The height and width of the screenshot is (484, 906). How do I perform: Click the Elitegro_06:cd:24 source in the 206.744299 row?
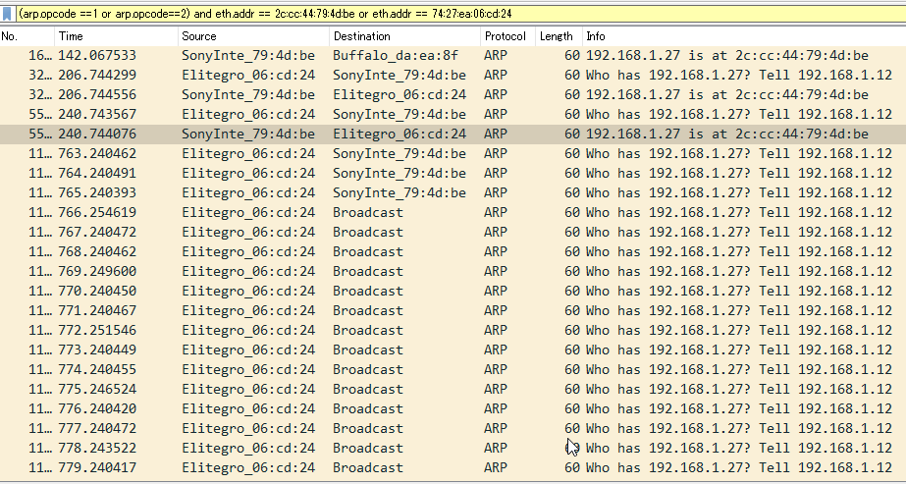click(x=248, y=75)
